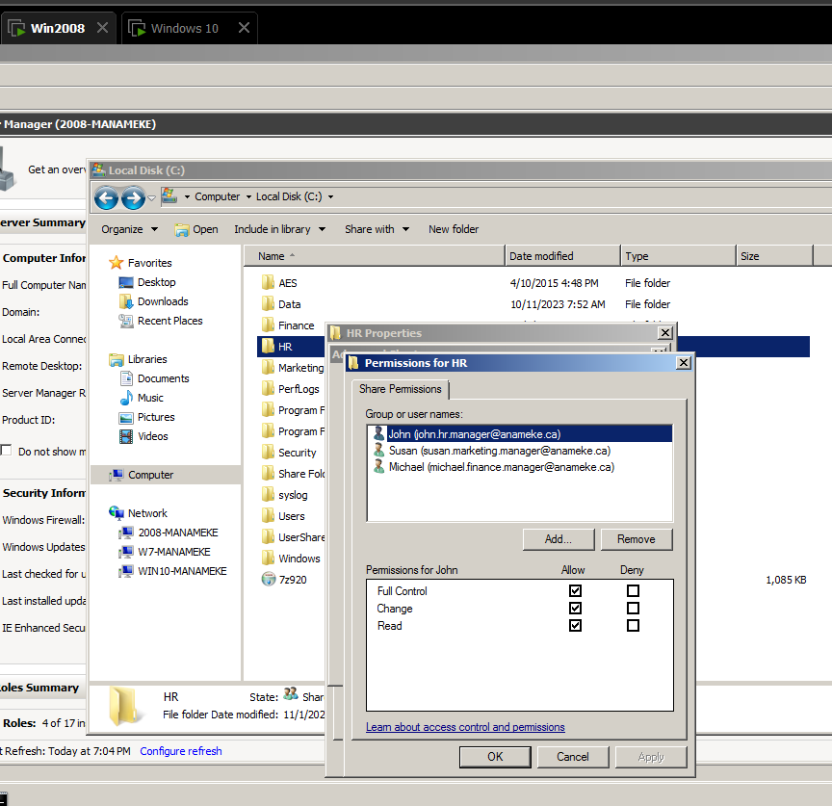The width and height of the screenshot is (832, 806).
Task: Open the access control and permissions help link
Action: [x=465, y=727]
